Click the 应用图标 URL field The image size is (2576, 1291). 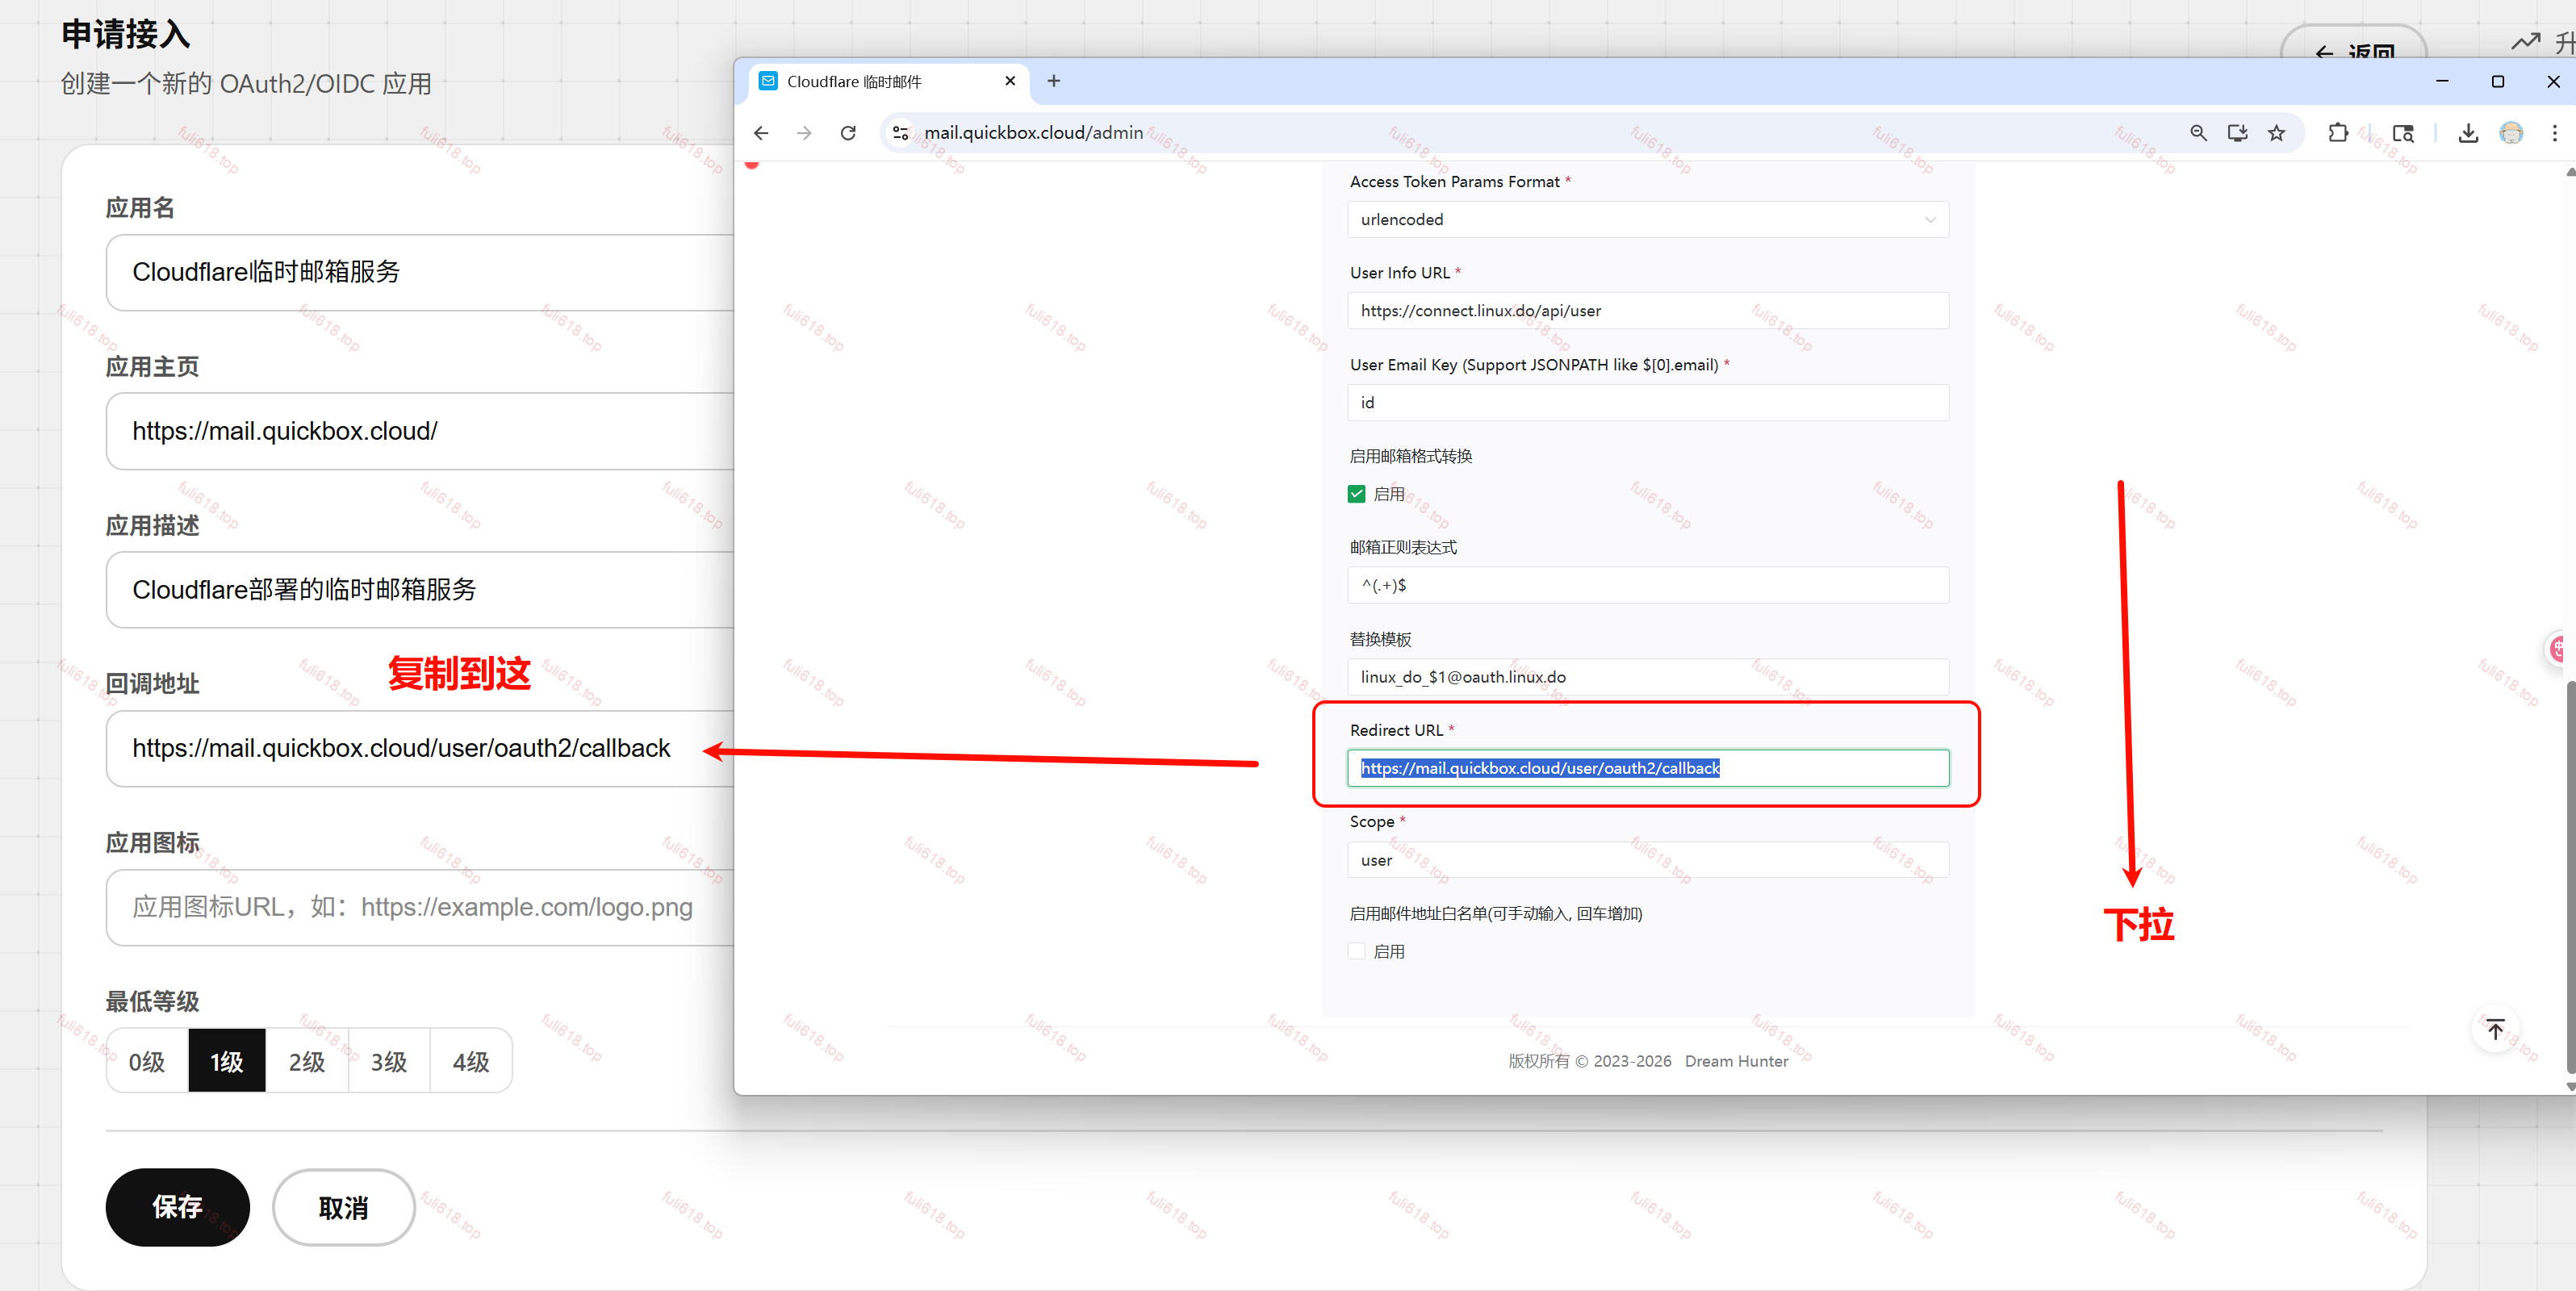pyautogui.click(x=420, y=907)
